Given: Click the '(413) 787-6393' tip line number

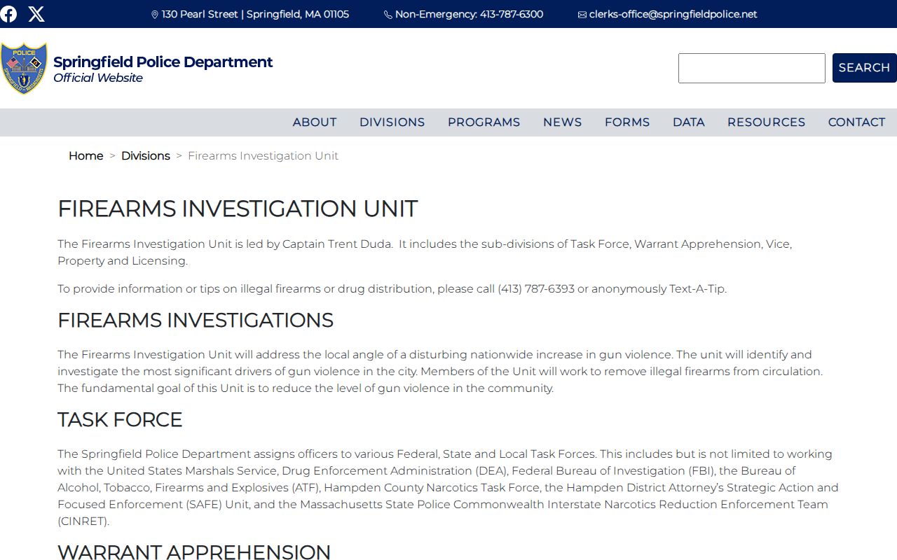Looking at the screenshot, I should [x=536, y=288].
